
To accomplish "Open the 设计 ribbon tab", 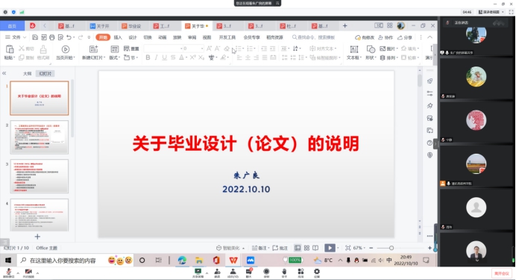I will click(133, 37).
